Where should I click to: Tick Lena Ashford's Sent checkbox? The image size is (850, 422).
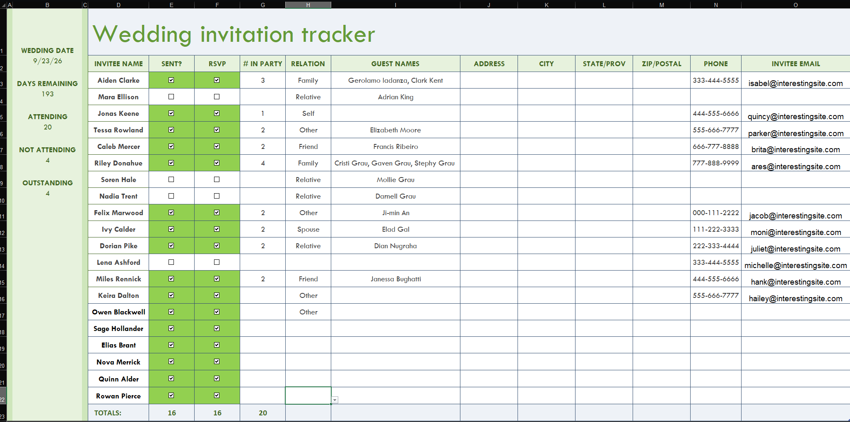coord(171,262)
